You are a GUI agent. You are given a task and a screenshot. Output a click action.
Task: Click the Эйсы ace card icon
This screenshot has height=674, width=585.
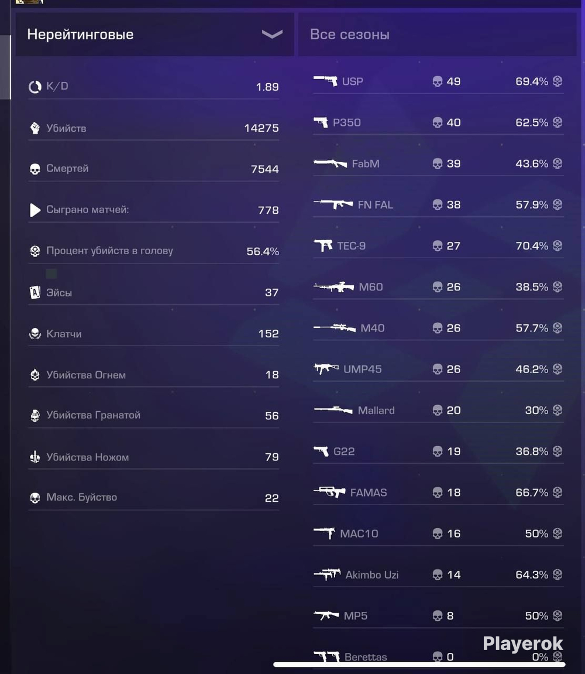pos(35,293)
